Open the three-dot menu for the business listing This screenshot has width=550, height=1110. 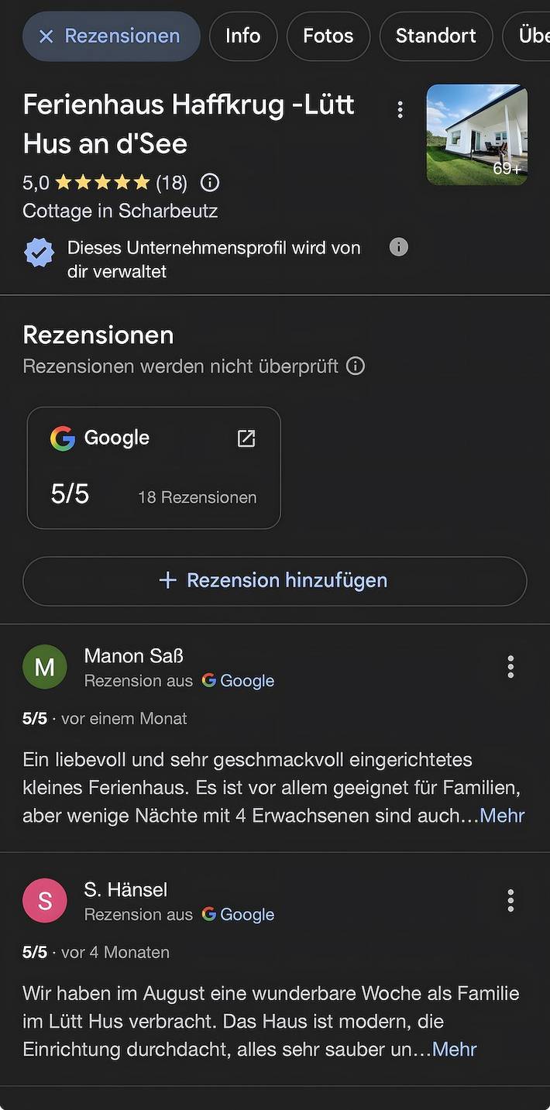click(x=400, y=109)
